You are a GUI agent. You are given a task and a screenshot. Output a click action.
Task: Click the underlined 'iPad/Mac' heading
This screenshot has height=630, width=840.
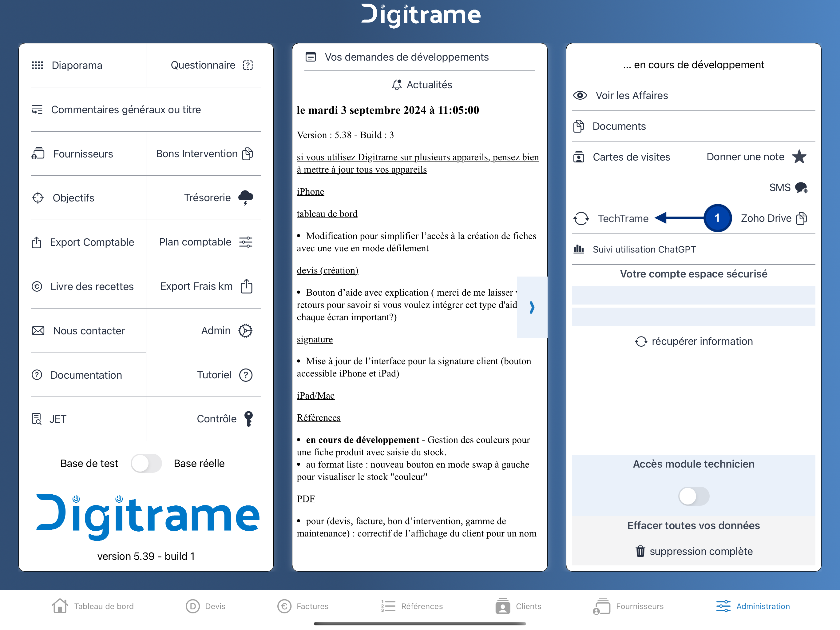point(315,396)
